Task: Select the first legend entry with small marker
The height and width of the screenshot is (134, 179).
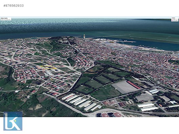Action: 175,19
